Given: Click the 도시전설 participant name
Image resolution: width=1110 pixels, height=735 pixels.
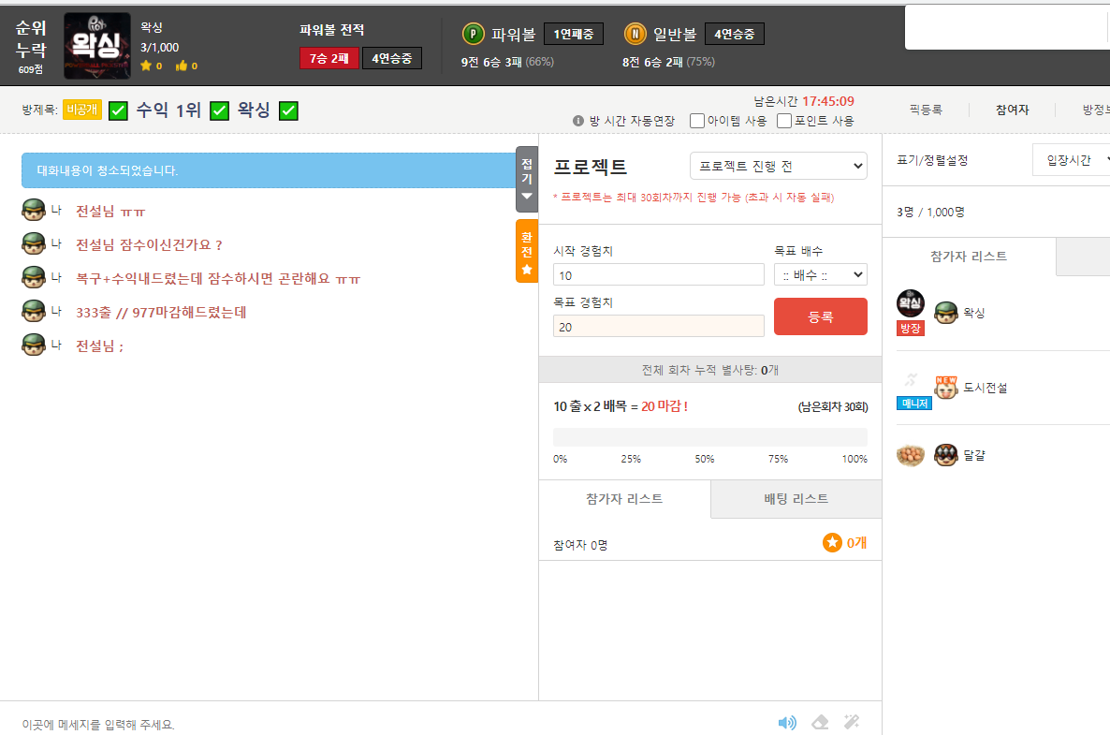Looking at the screenshot, I should click(x=986, y=388).
